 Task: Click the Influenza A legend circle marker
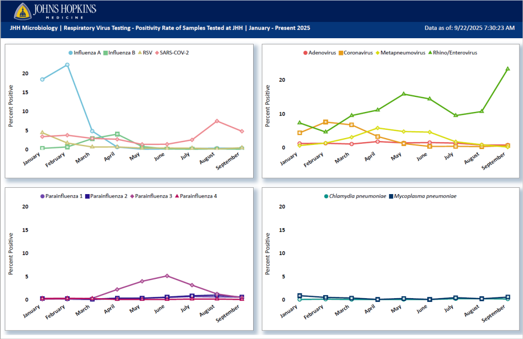(71, 53)
